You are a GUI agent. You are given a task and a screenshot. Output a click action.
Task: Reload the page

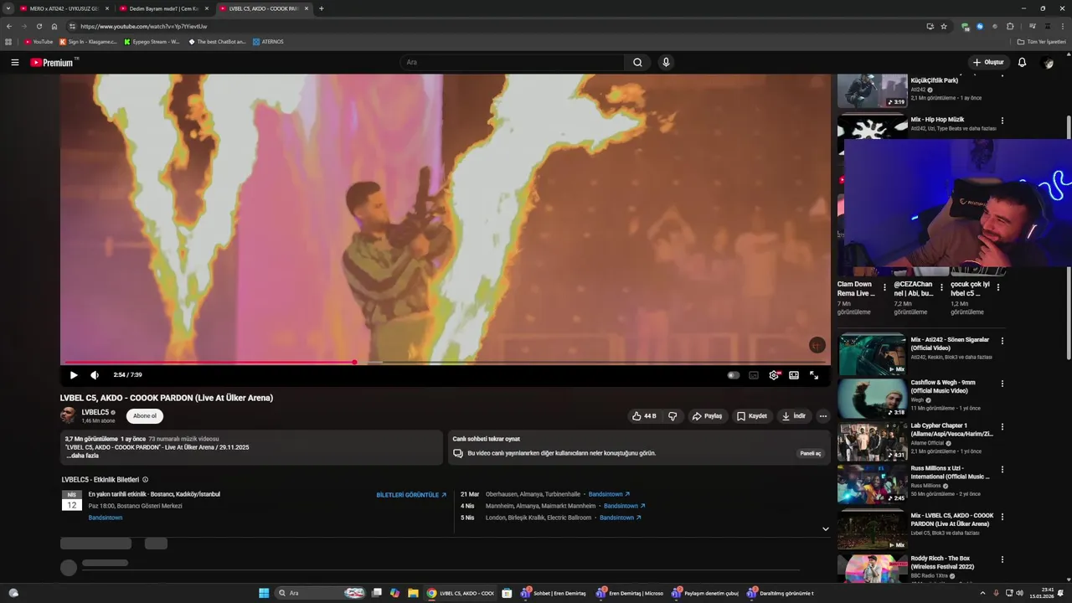point(39,26)
